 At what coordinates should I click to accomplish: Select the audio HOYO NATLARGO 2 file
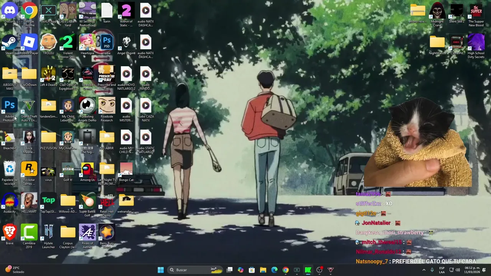click(126, 78)
